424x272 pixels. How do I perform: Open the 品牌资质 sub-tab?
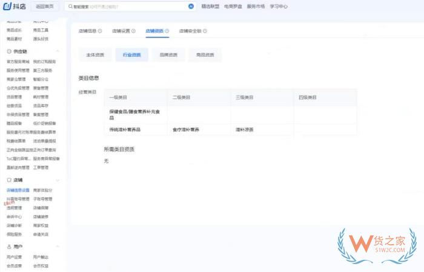click(168, 55)
